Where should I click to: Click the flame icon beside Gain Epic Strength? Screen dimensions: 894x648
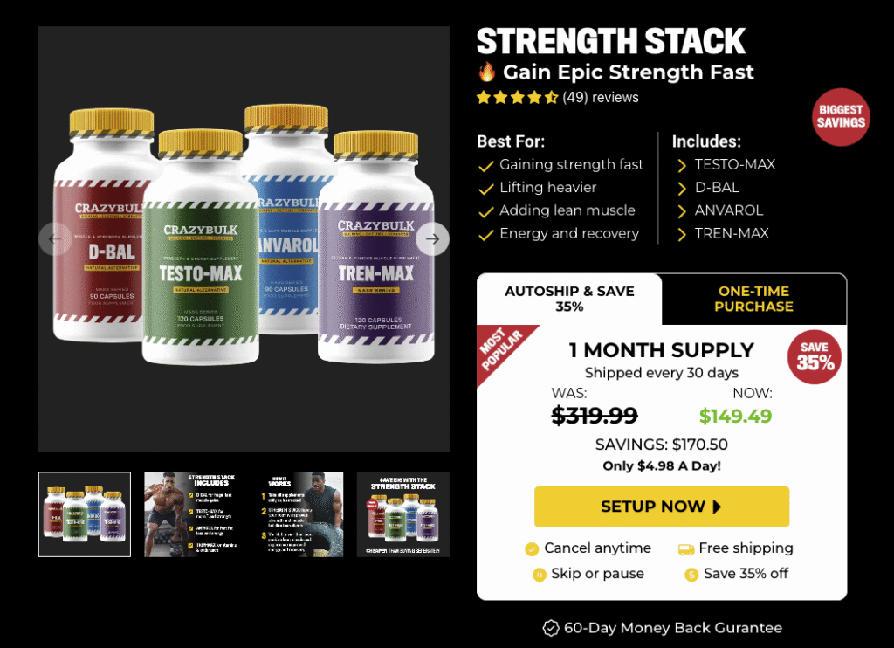[x=487, y=72]
